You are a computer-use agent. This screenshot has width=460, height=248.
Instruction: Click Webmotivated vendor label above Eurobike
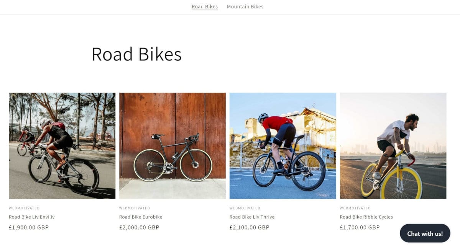pos(135,208)
